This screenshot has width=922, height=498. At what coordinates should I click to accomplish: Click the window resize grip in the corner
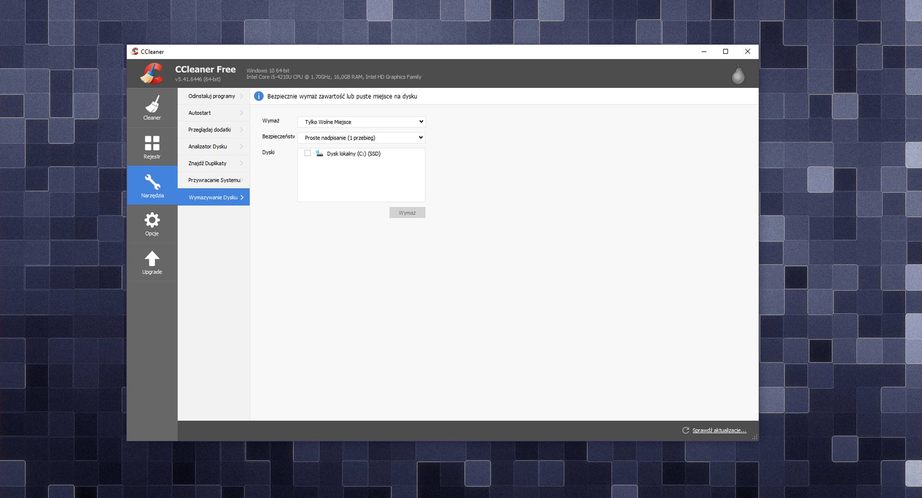coord(755,437)
